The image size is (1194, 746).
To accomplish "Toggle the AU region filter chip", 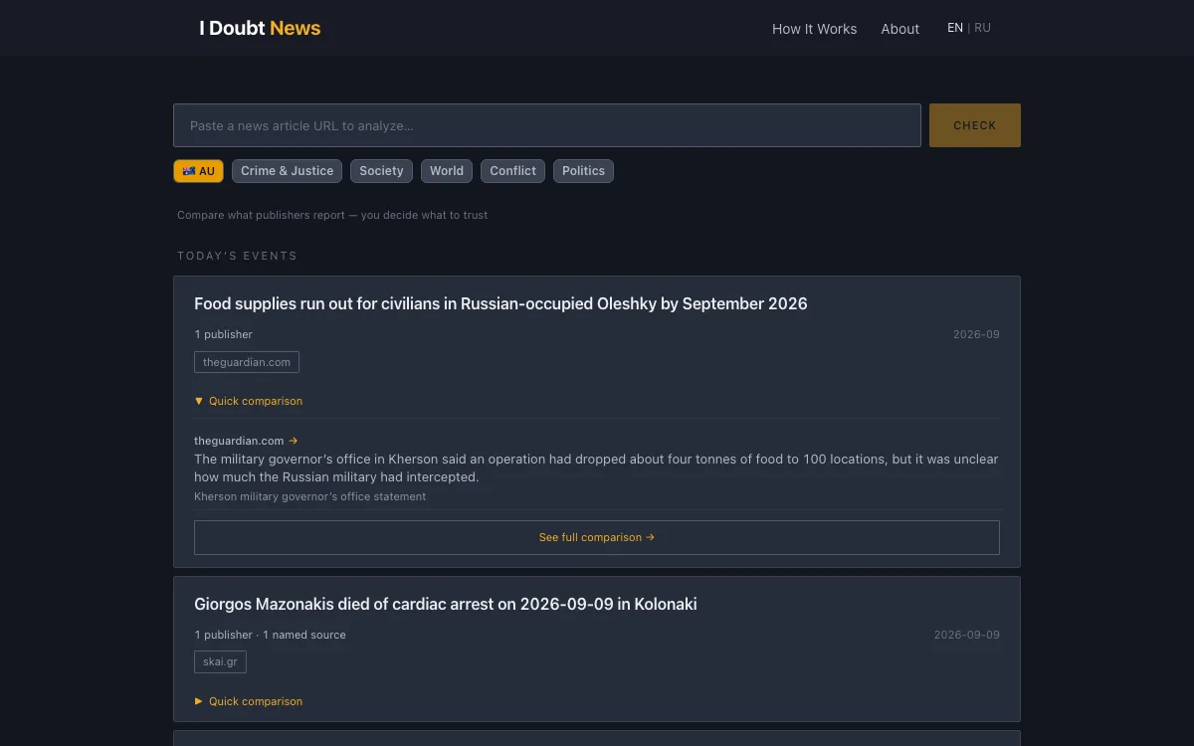I will (198, 171).
